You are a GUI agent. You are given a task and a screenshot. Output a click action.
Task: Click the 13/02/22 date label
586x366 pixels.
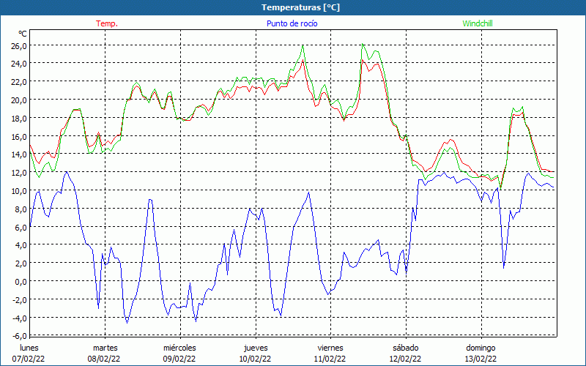click(481, 359)
